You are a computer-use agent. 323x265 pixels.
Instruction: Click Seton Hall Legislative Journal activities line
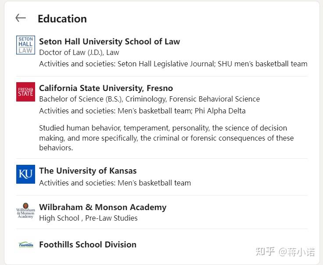pyautogui.click(x=173, y=64)
